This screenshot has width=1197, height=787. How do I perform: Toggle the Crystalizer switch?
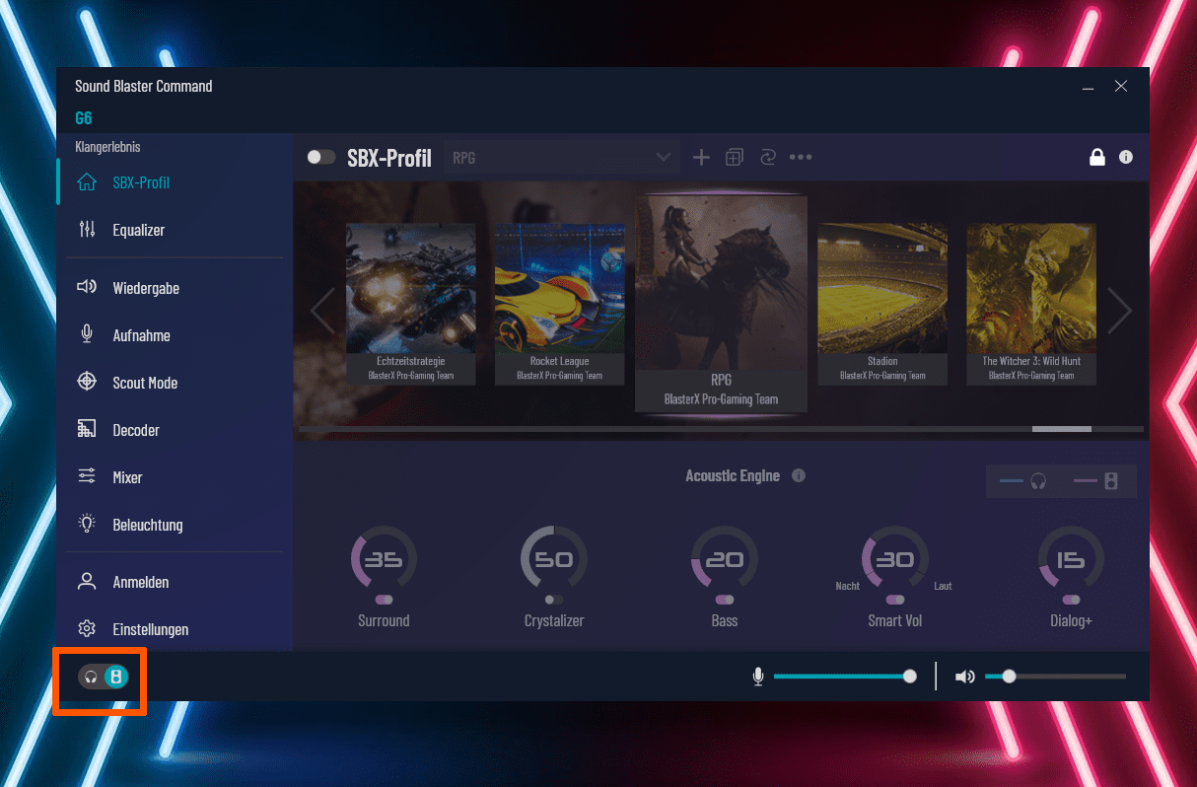pos(554,599)
